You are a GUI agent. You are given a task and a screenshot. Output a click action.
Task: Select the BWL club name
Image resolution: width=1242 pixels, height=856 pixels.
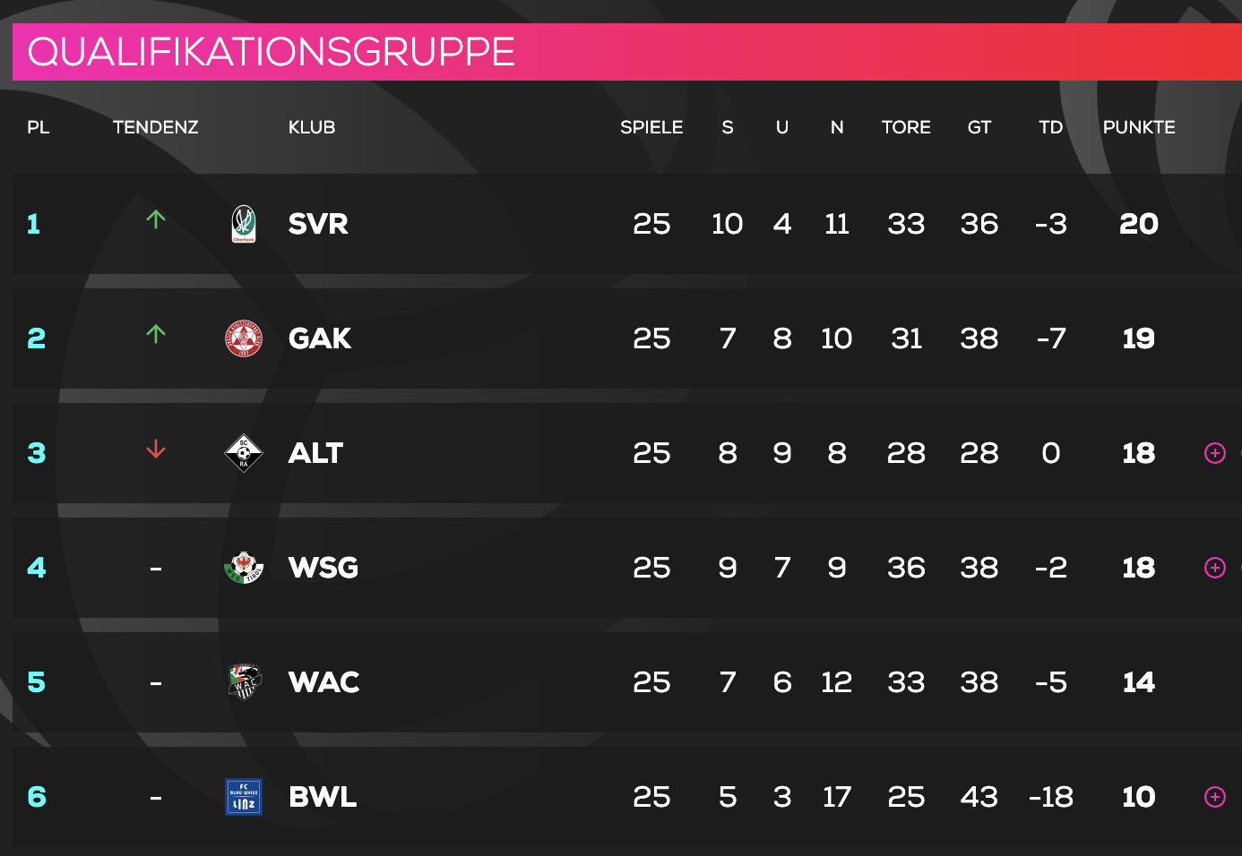coord(323,797)
